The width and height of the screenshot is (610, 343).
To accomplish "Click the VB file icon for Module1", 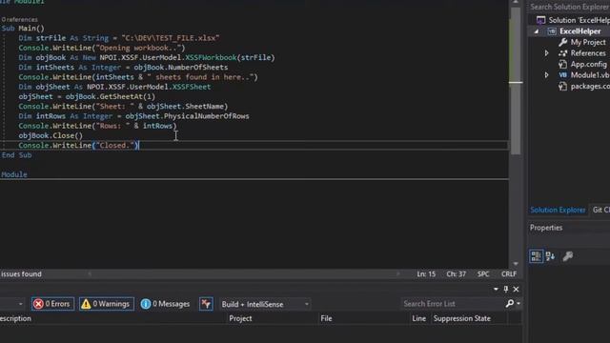I will click(x=562, y=74).
